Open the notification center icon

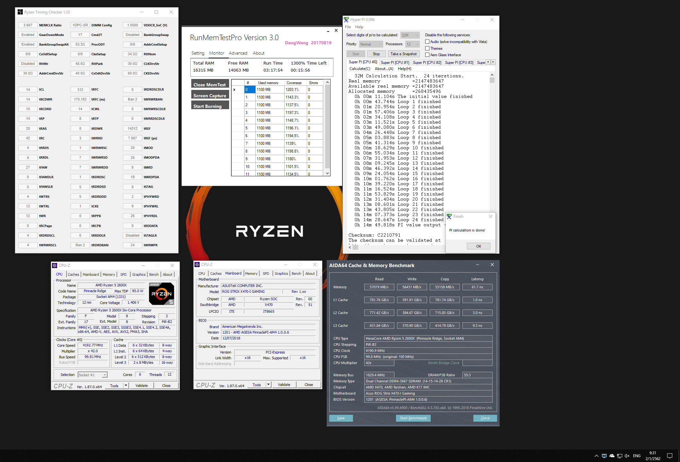click(x=670, y=456)
